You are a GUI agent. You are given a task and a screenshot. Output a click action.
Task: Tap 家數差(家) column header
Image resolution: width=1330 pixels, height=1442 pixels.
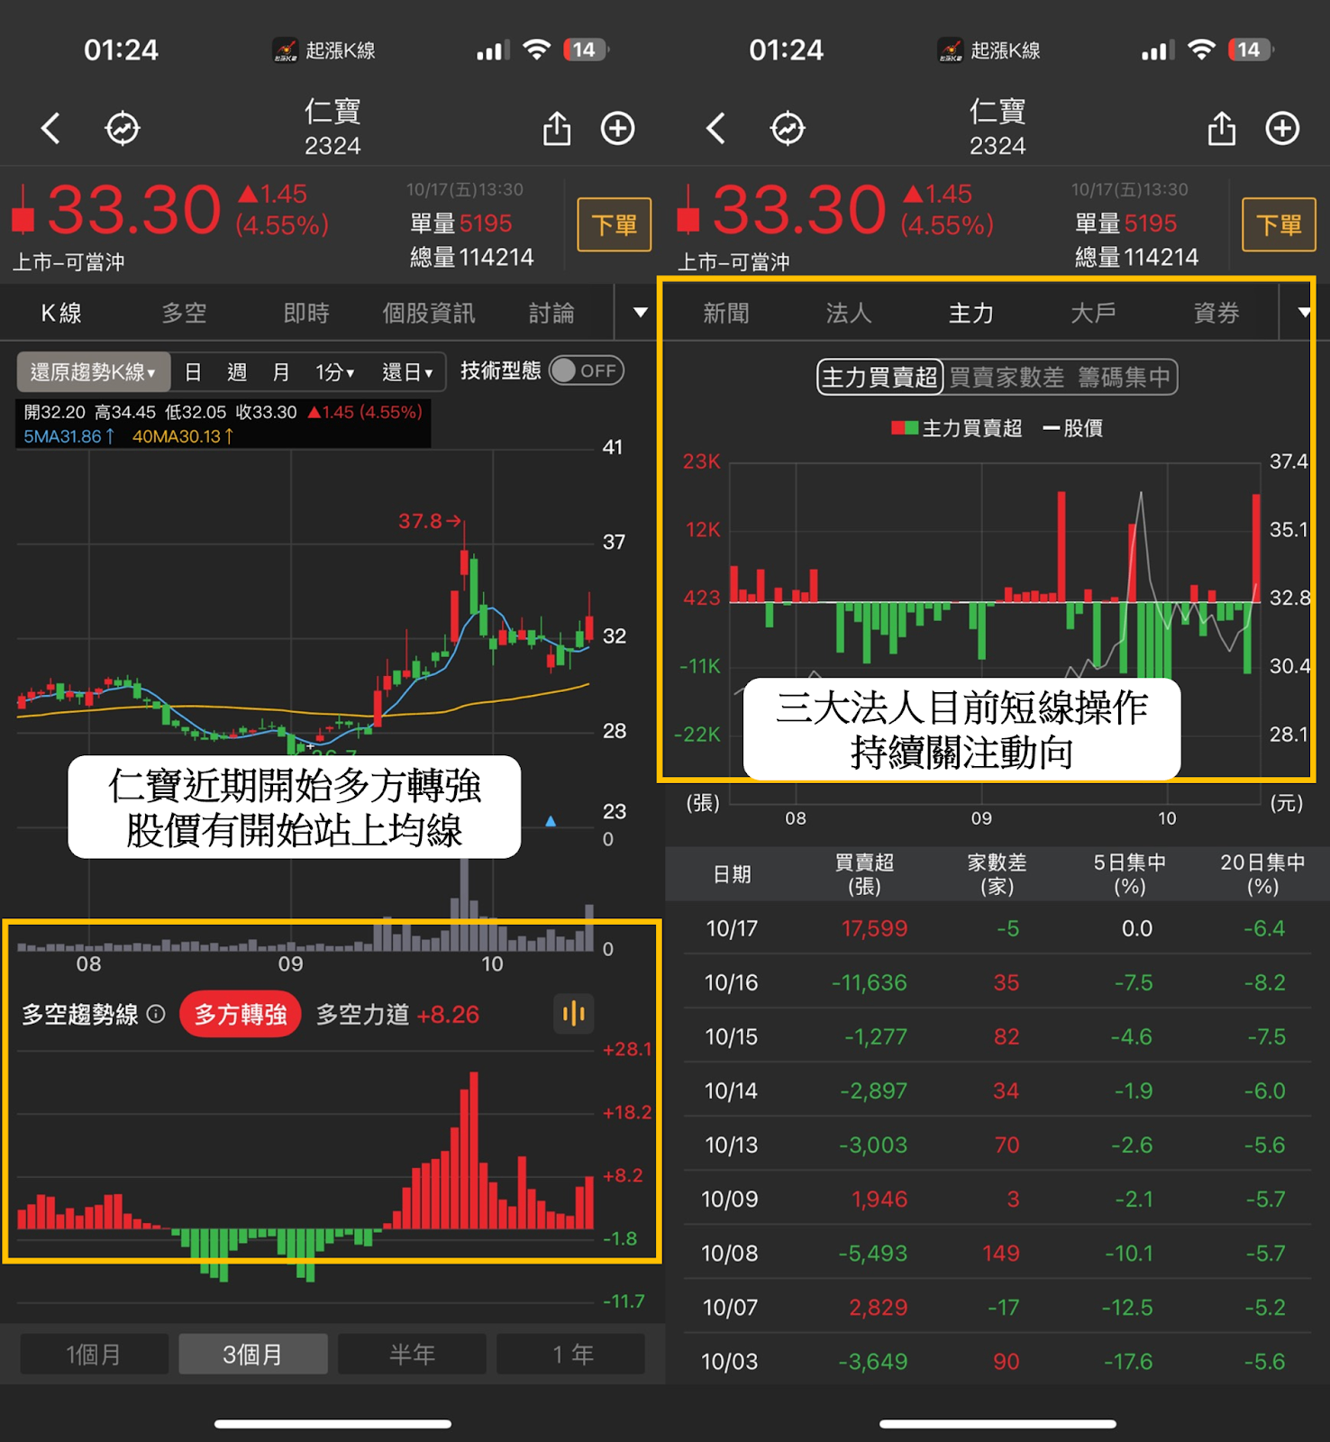click(x=997, y=874)
